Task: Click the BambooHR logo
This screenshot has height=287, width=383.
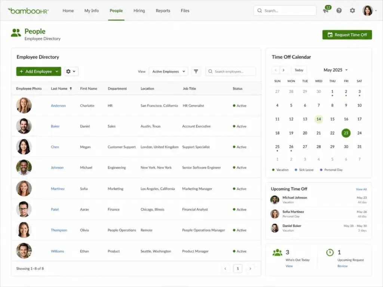Action: (x=28, y=11)
